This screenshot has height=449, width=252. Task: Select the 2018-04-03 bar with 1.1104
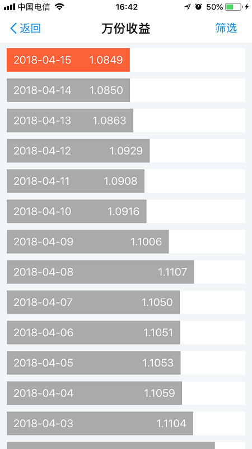coord(100,424)
